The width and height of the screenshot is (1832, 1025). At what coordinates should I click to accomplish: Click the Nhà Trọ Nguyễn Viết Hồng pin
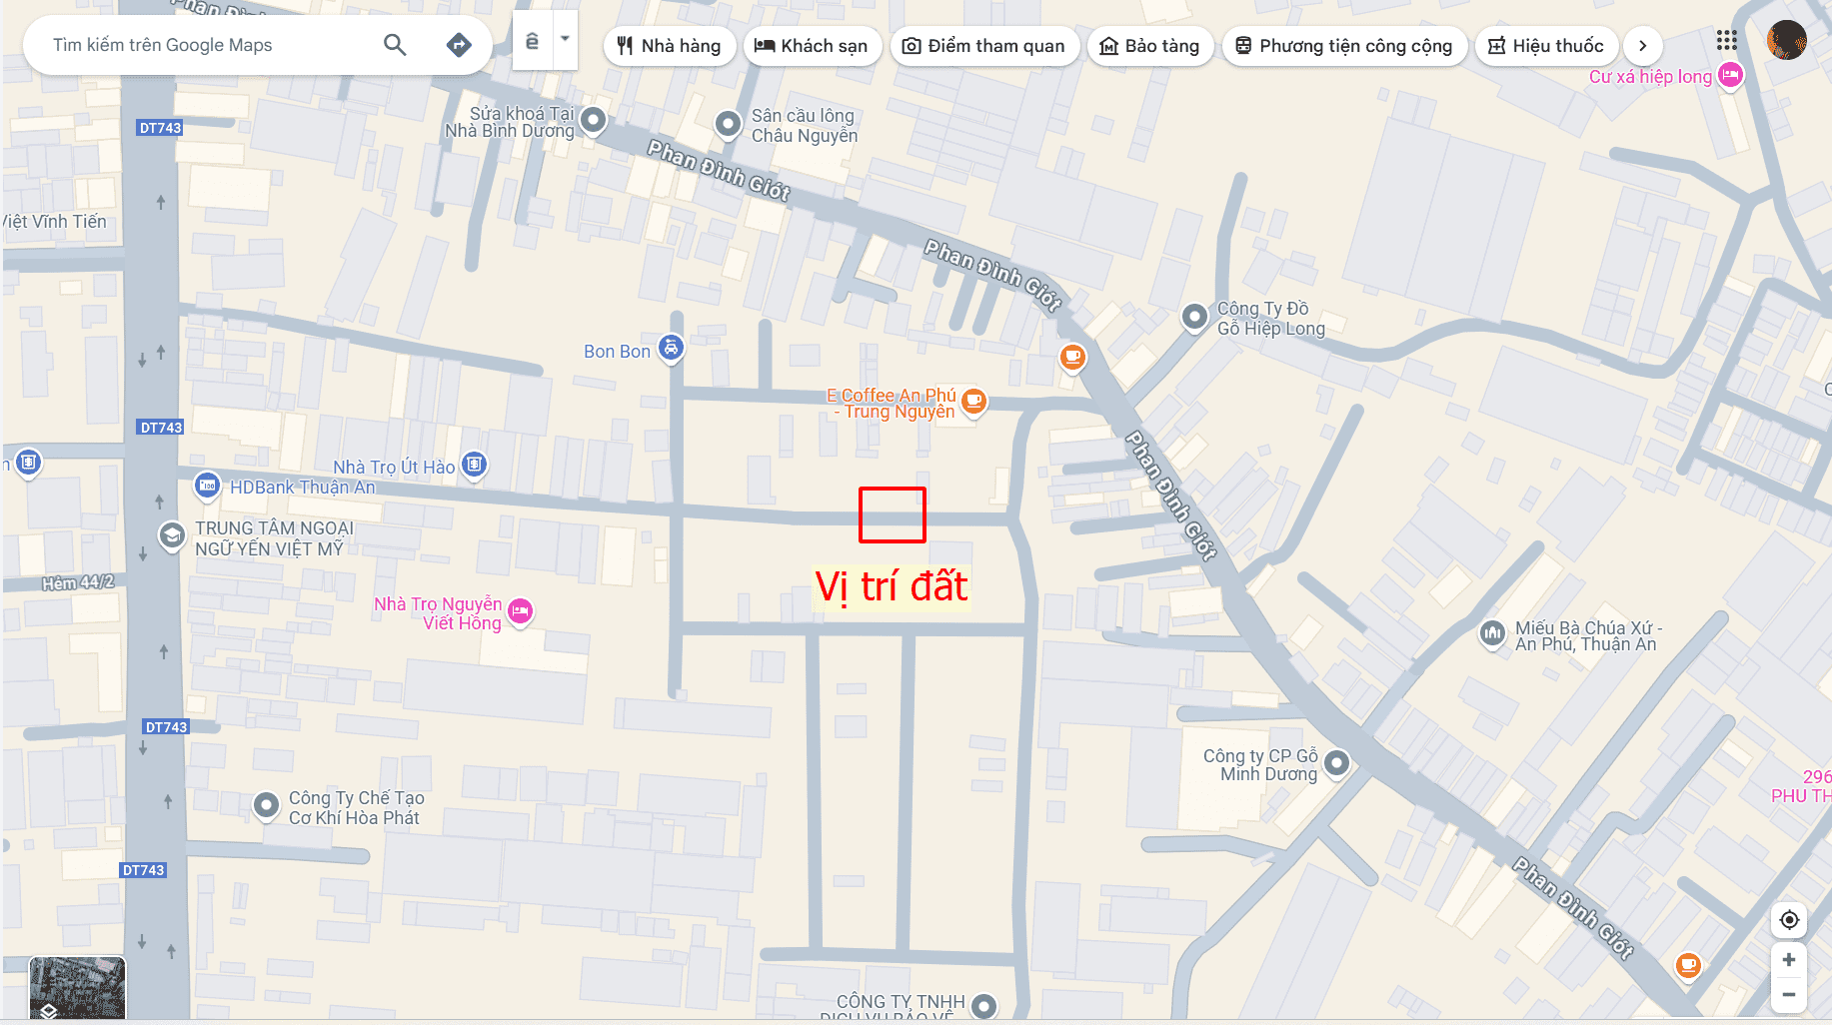[520, 611]
